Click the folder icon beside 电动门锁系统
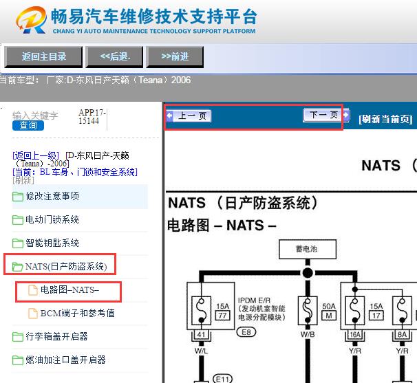Viewport: 417px width, 383px height. tap(18, 220)
